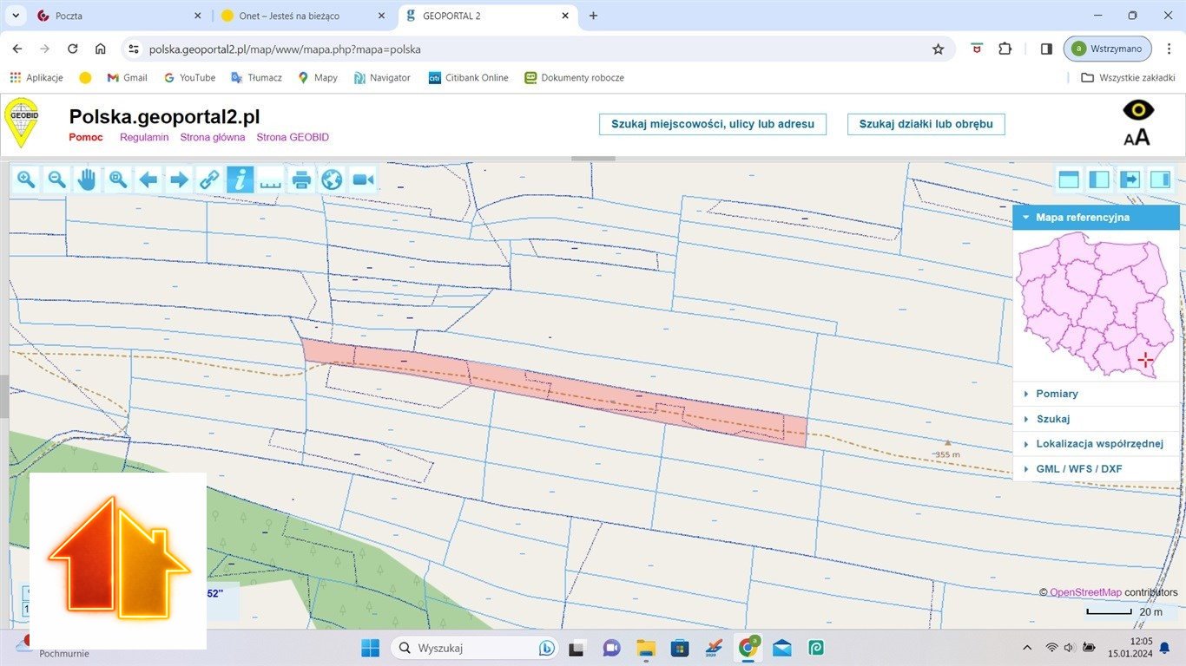Open the Strona GEOBID link
The width and height of the screenshot is (1186, 666).
coord(293,137)
